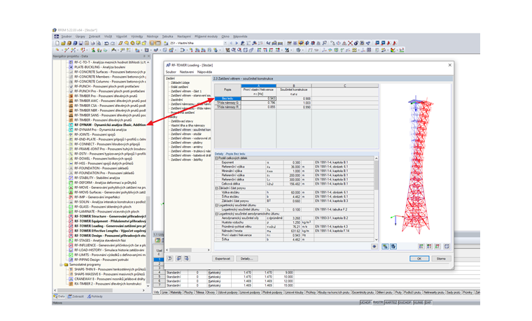This screenshot has width=532, height=321.
Task: Close the Navigátor projektu panel
Action: (x=149, y=56)
